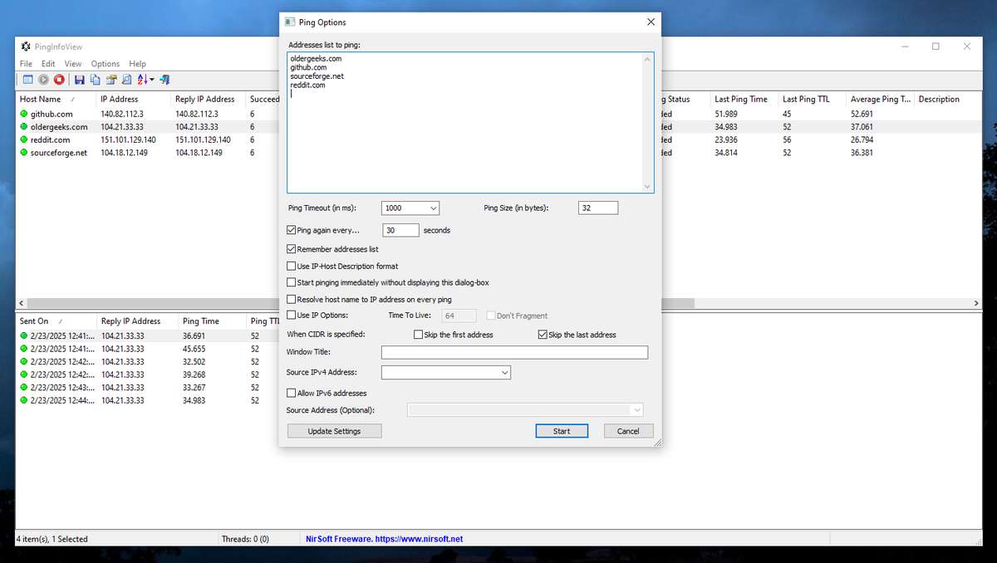Click the green status dot beside github.com
This screenshot has width=997, height=563.
(x=24, y=114)
